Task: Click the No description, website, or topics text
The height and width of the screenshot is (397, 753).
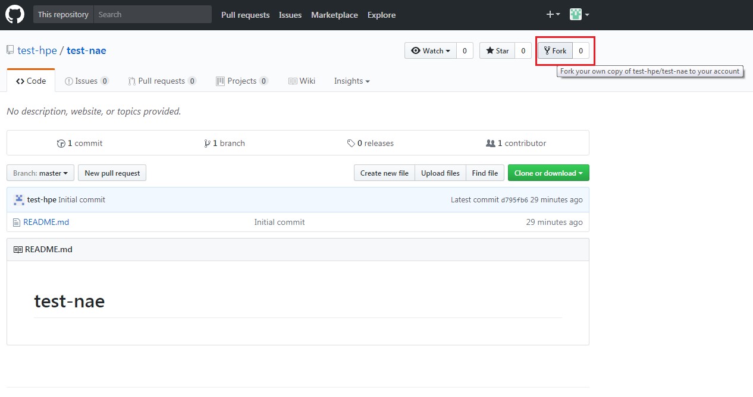Action: [94, 112]
